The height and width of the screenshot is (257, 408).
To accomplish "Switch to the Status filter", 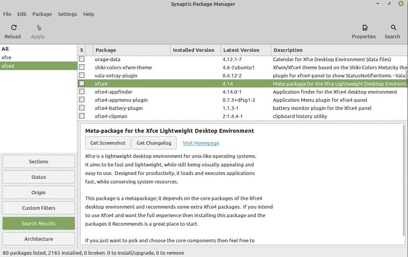I will (38, 177).
